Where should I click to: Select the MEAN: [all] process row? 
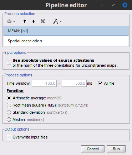pos(66,31)
